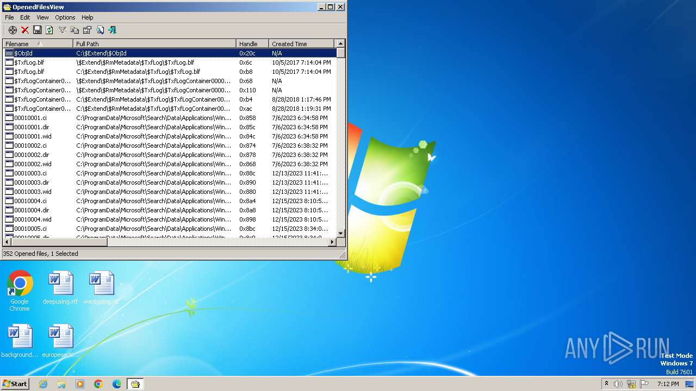
Task: Click the horizontal scrollbar thumb
Action: click(x=60, y=242)
